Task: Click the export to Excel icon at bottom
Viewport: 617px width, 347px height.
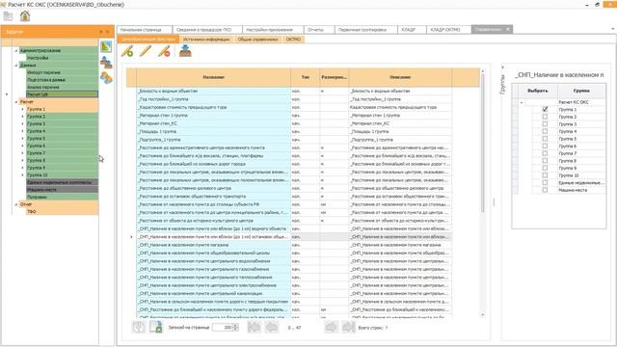Action: (x=156, y=327)
